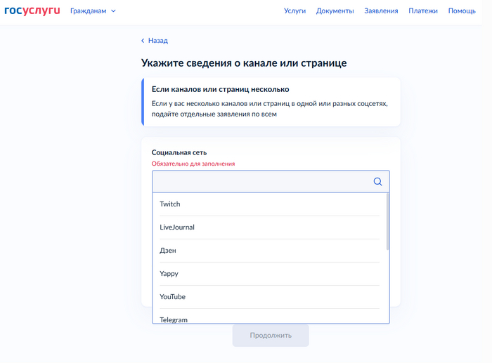The image size is (492, 363).
Task: Pick Telegram from the social network list
Action: point(269,317)
